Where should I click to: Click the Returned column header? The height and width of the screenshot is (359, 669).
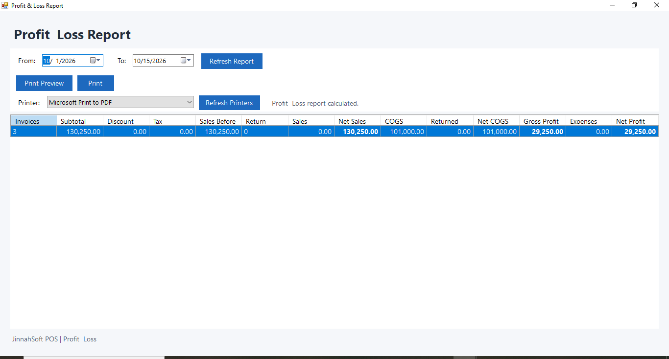tap(450, 121)
